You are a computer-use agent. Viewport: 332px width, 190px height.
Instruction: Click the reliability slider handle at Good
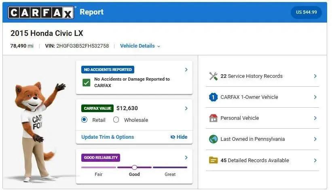(x=134, y=167)
